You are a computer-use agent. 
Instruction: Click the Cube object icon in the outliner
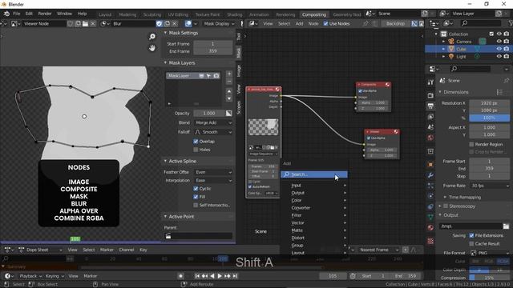click(451, 49)
